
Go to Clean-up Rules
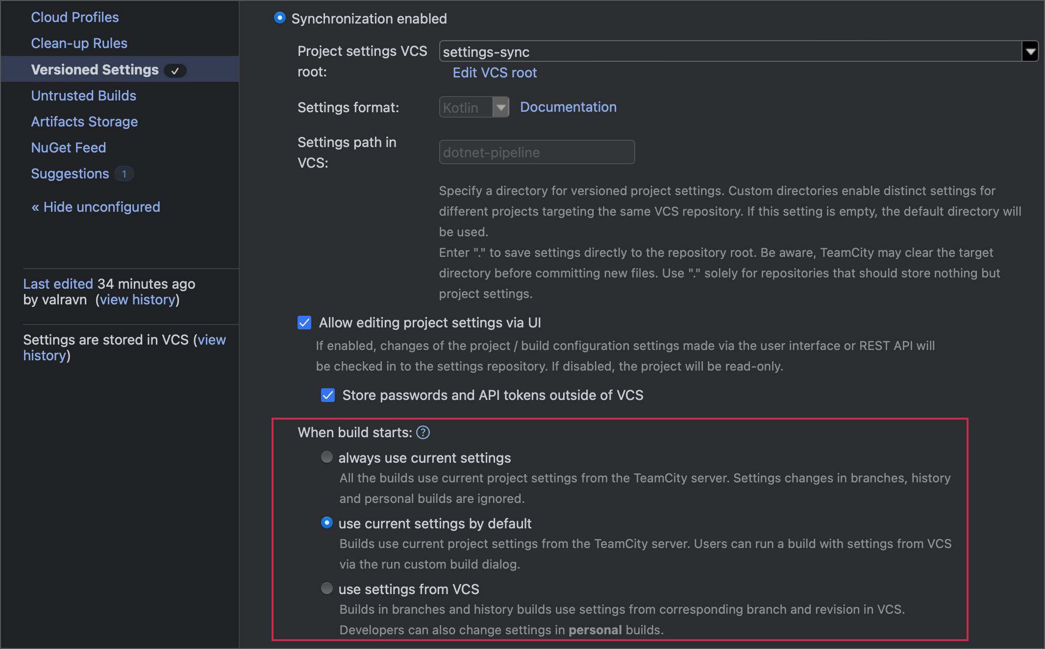tap(79, 43)
